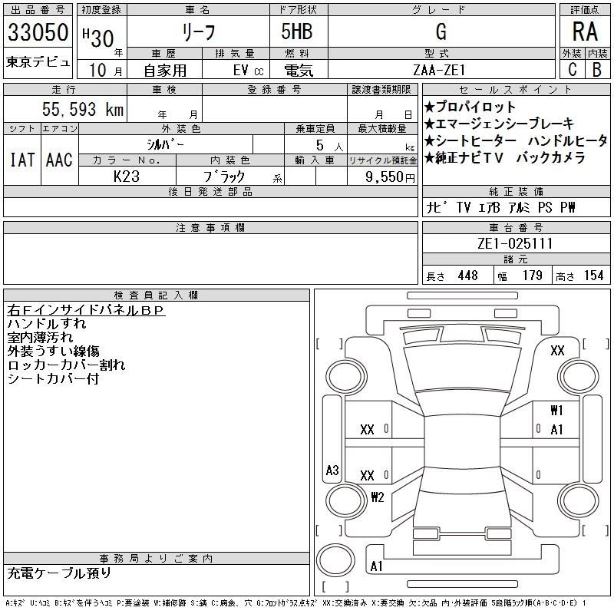This screenshot has width=614, height=614.
Task: Select the A1 mark on the rear bumper
Action: point(377,566)
